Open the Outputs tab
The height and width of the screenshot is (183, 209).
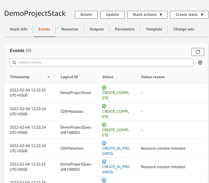point(97,29)
